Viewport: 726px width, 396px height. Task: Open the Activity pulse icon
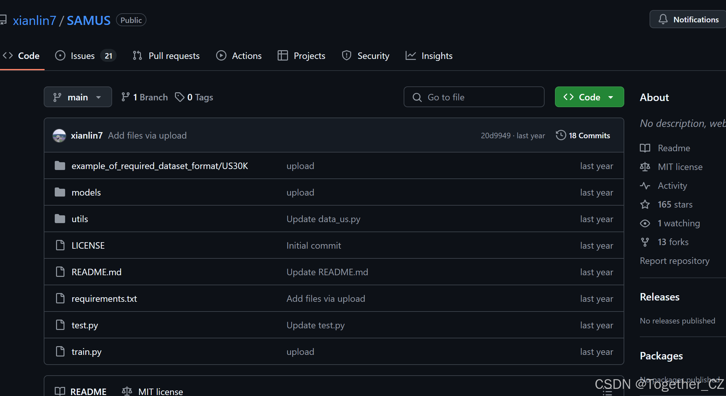pos(645,186)
